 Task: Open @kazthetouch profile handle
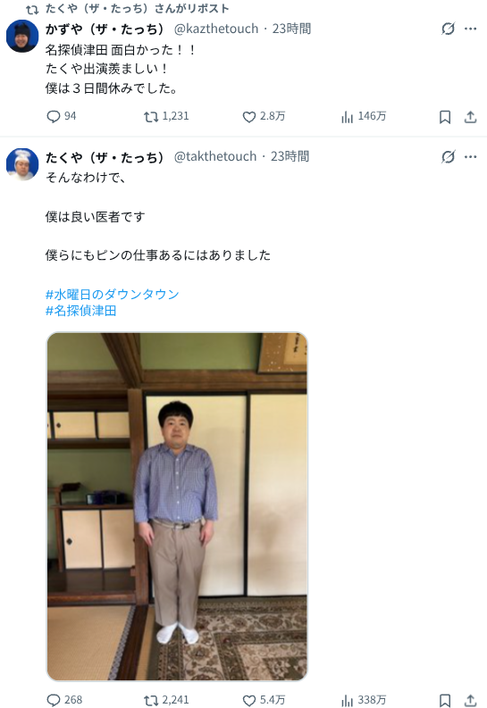(x=216, y=29)
